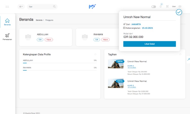Viewport: 190px width, 114px height.
Task: Click Hapus for RAHMAN
Action: (105, 40)
